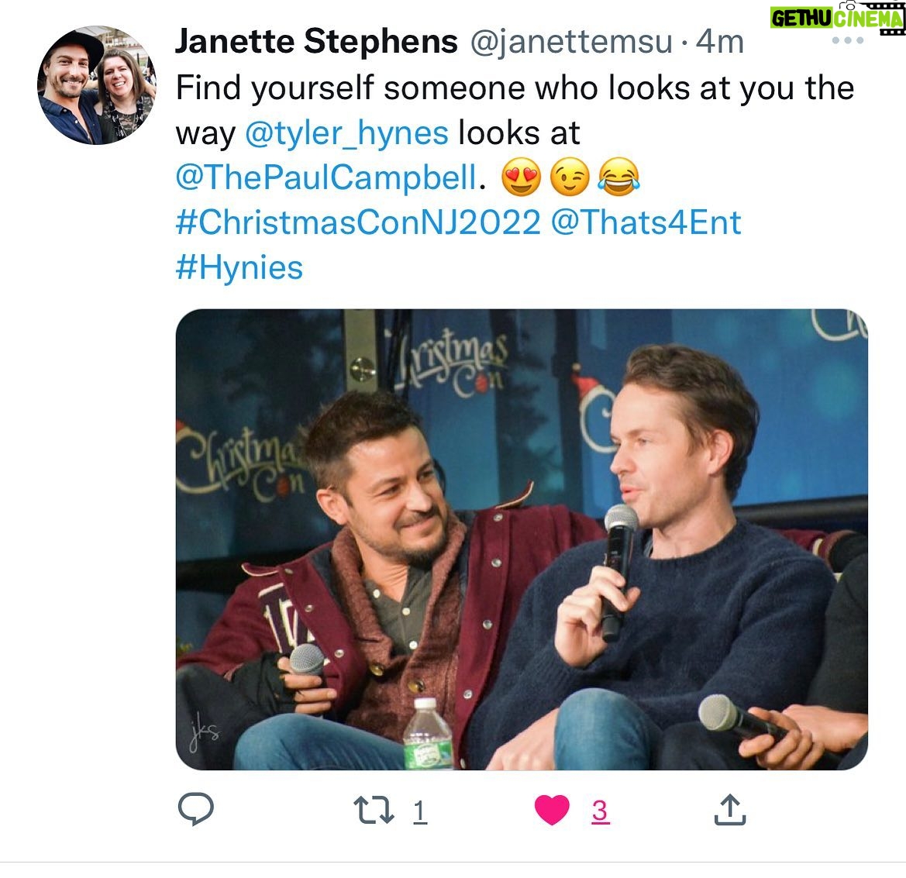The width and height of the screenshot is (906, 878).
Task: Click the @Thats4Ent mention
Action: (646, 222)
